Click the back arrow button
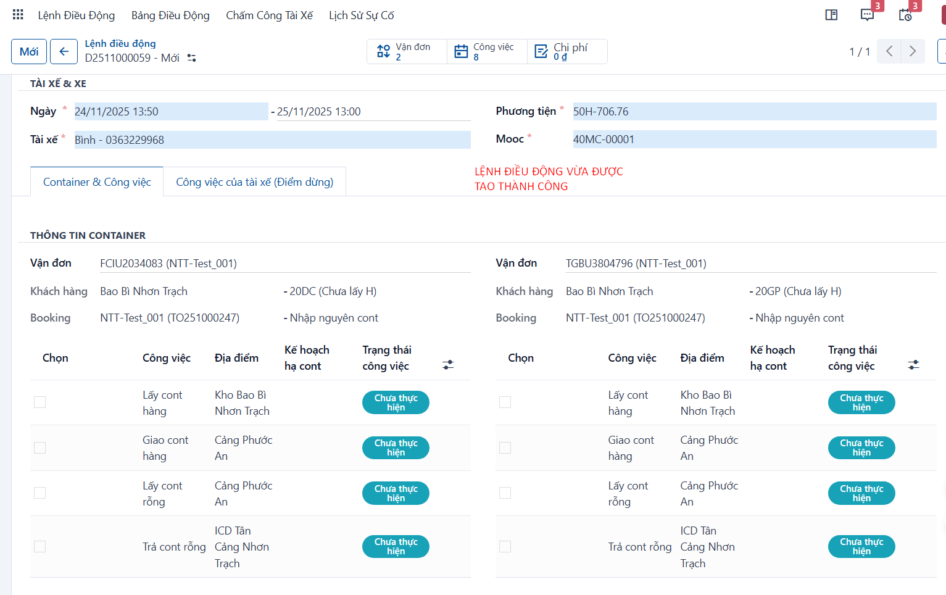 click(64, 51)
